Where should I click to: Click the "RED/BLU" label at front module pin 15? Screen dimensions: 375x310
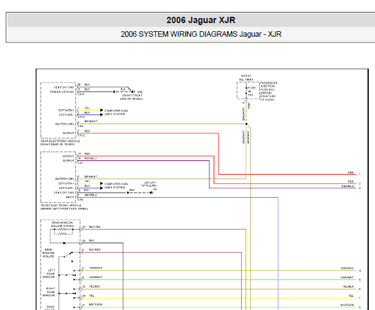click(91, 158)
